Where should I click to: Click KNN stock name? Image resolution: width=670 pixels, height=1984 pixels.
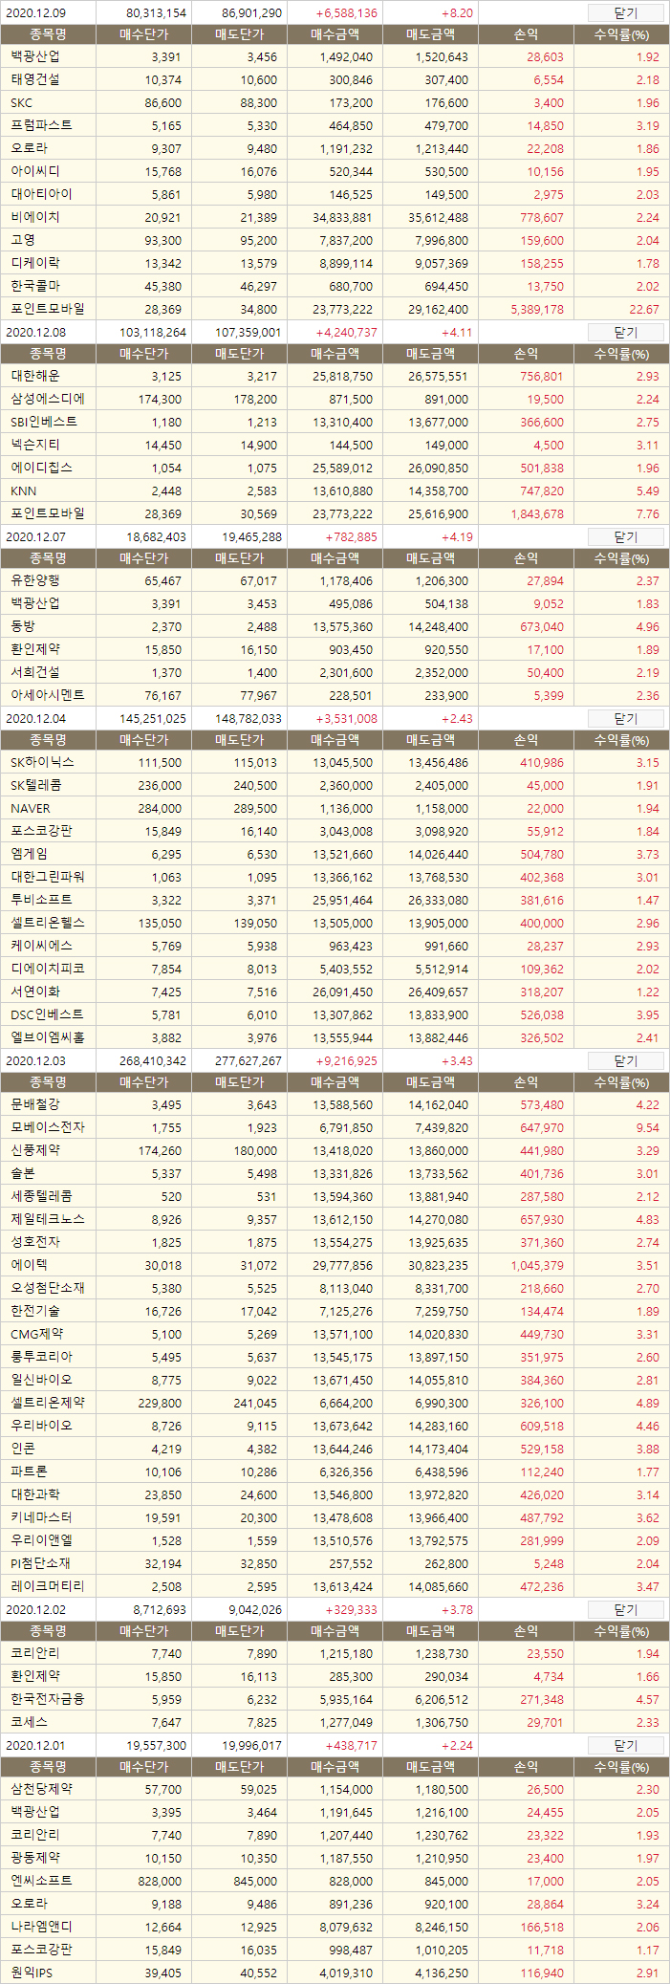(23, 491)
